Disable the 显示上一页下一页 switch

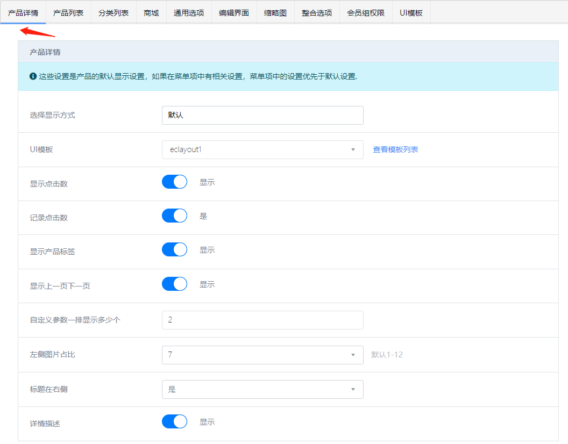click(174, 284)
